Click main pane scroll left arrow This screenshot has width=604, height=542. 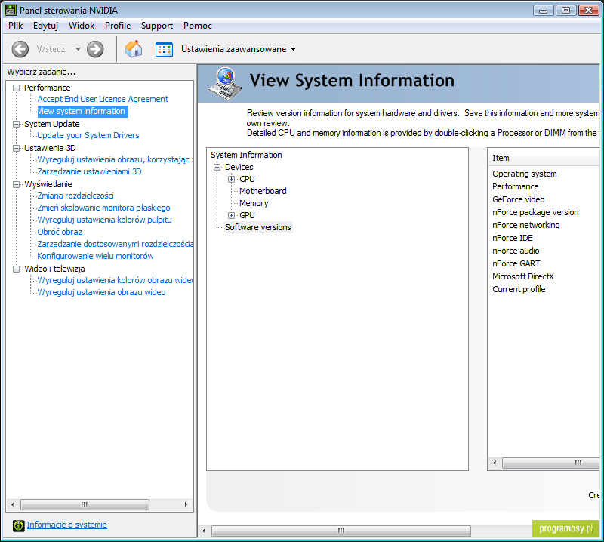point(204,531)
